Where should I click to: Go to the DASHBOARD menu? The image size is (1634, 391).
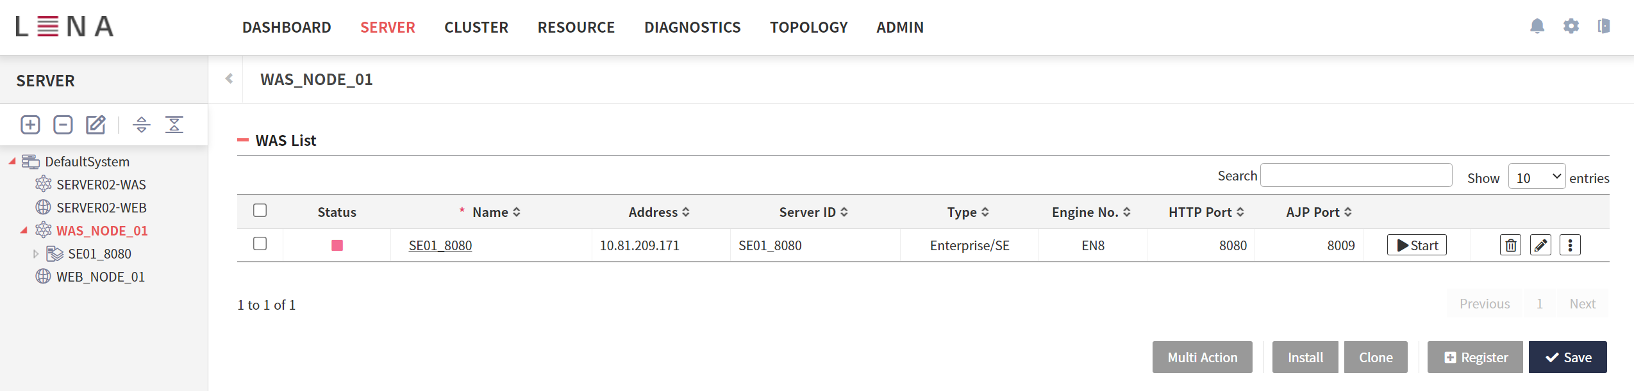point(287,28)
